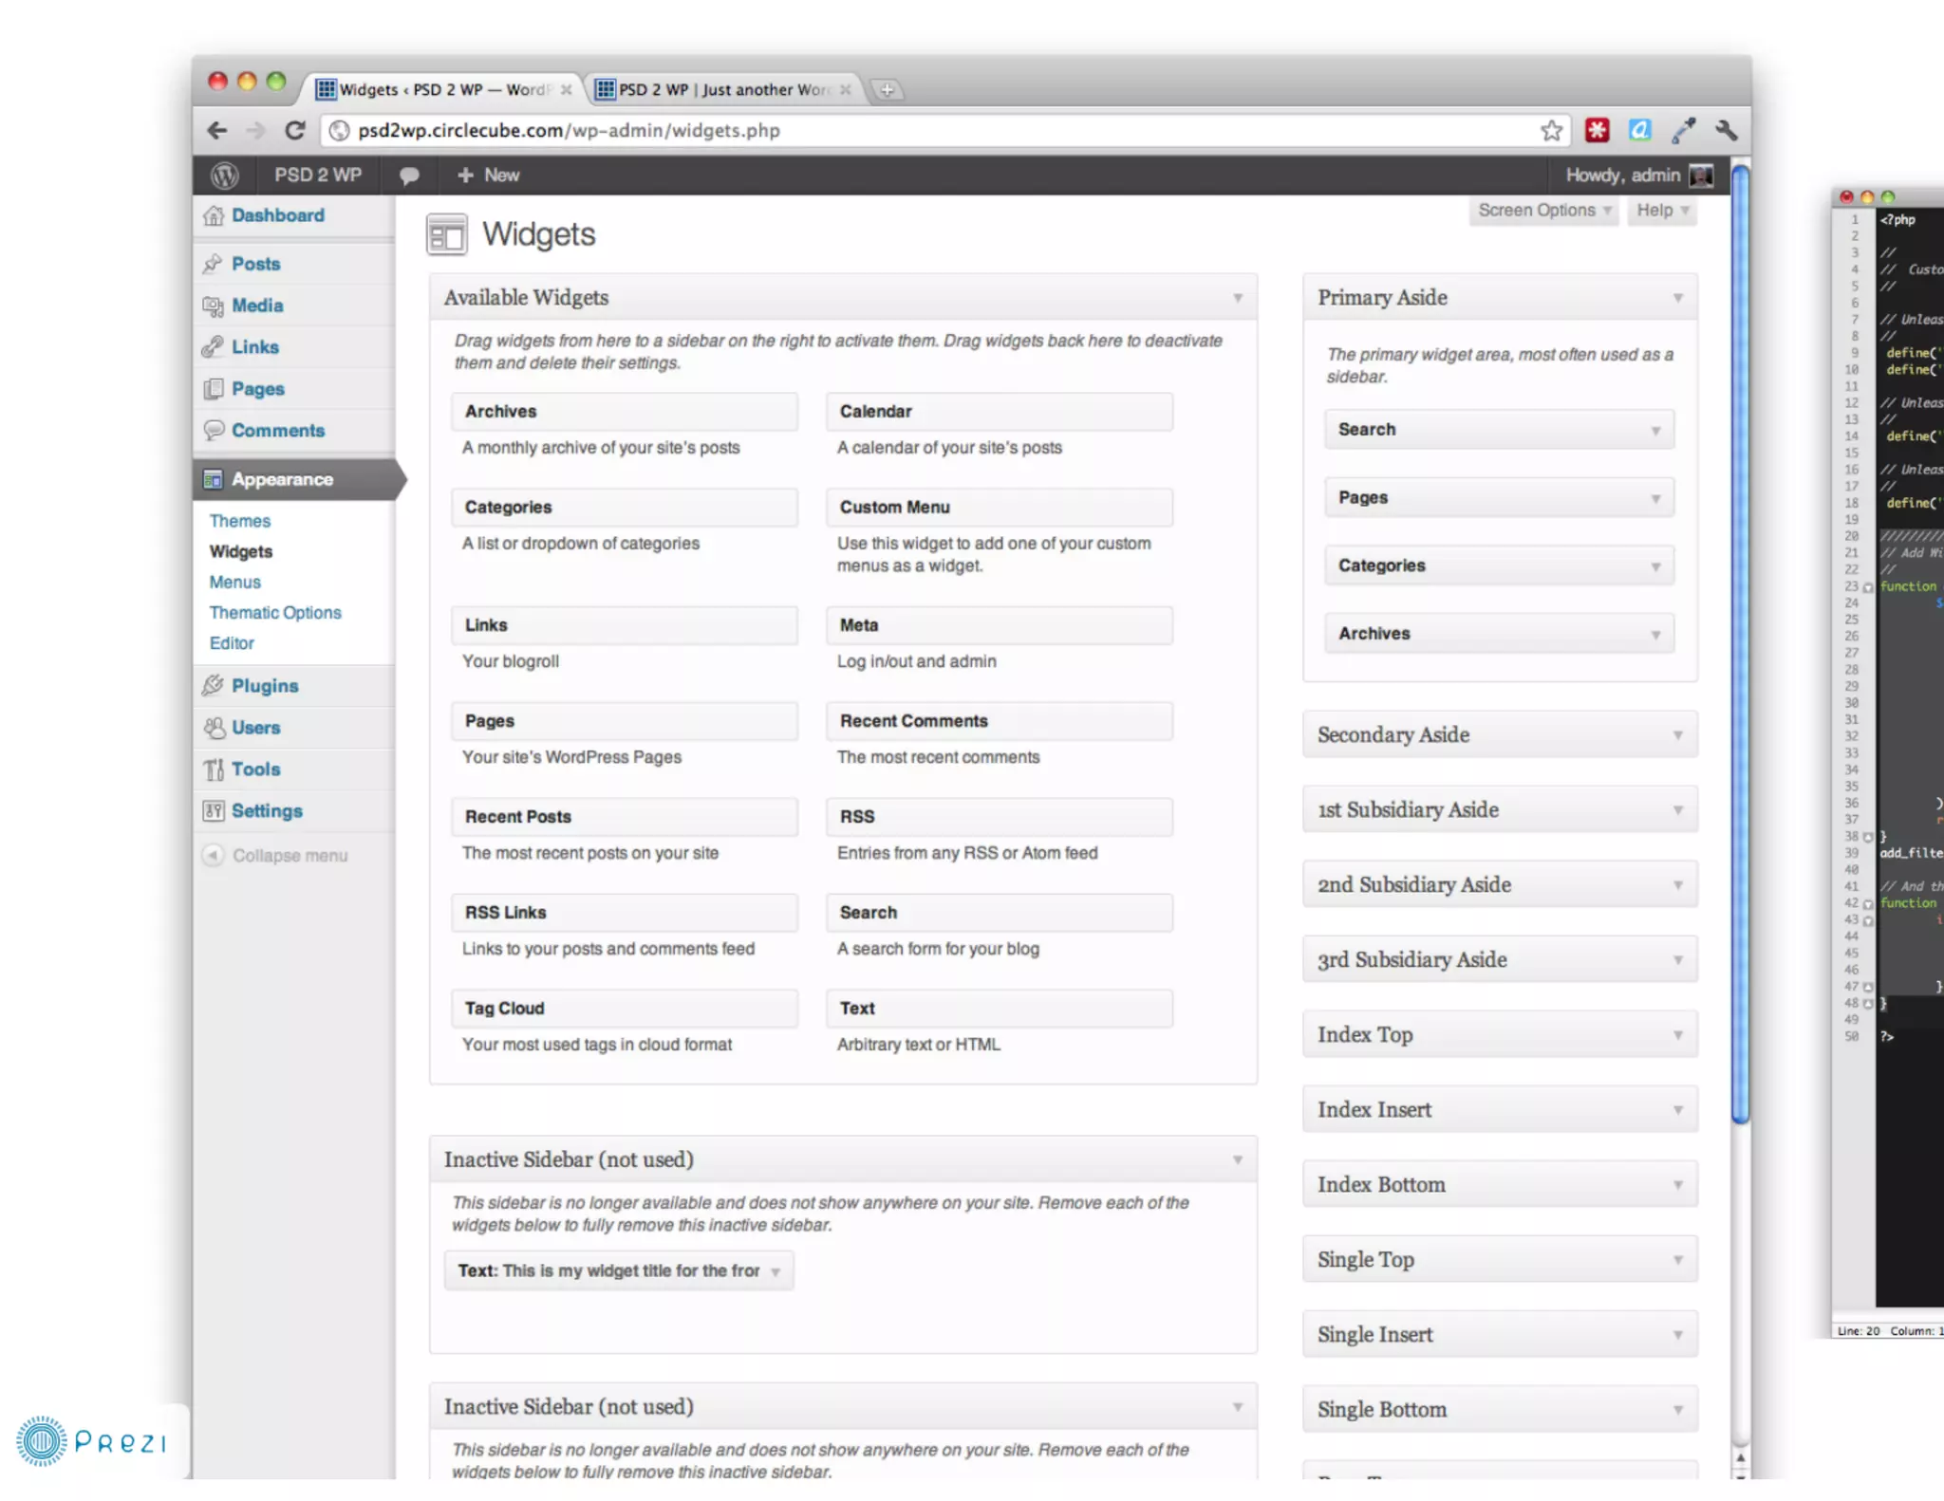Click the browser forward arrow
The width and height of the screenshot is (1944, 1501).
pos(255,130)
